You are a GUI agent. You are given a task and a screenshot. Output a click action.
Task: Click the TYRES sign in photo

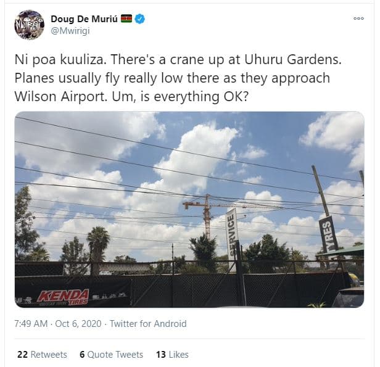[328, 234]
